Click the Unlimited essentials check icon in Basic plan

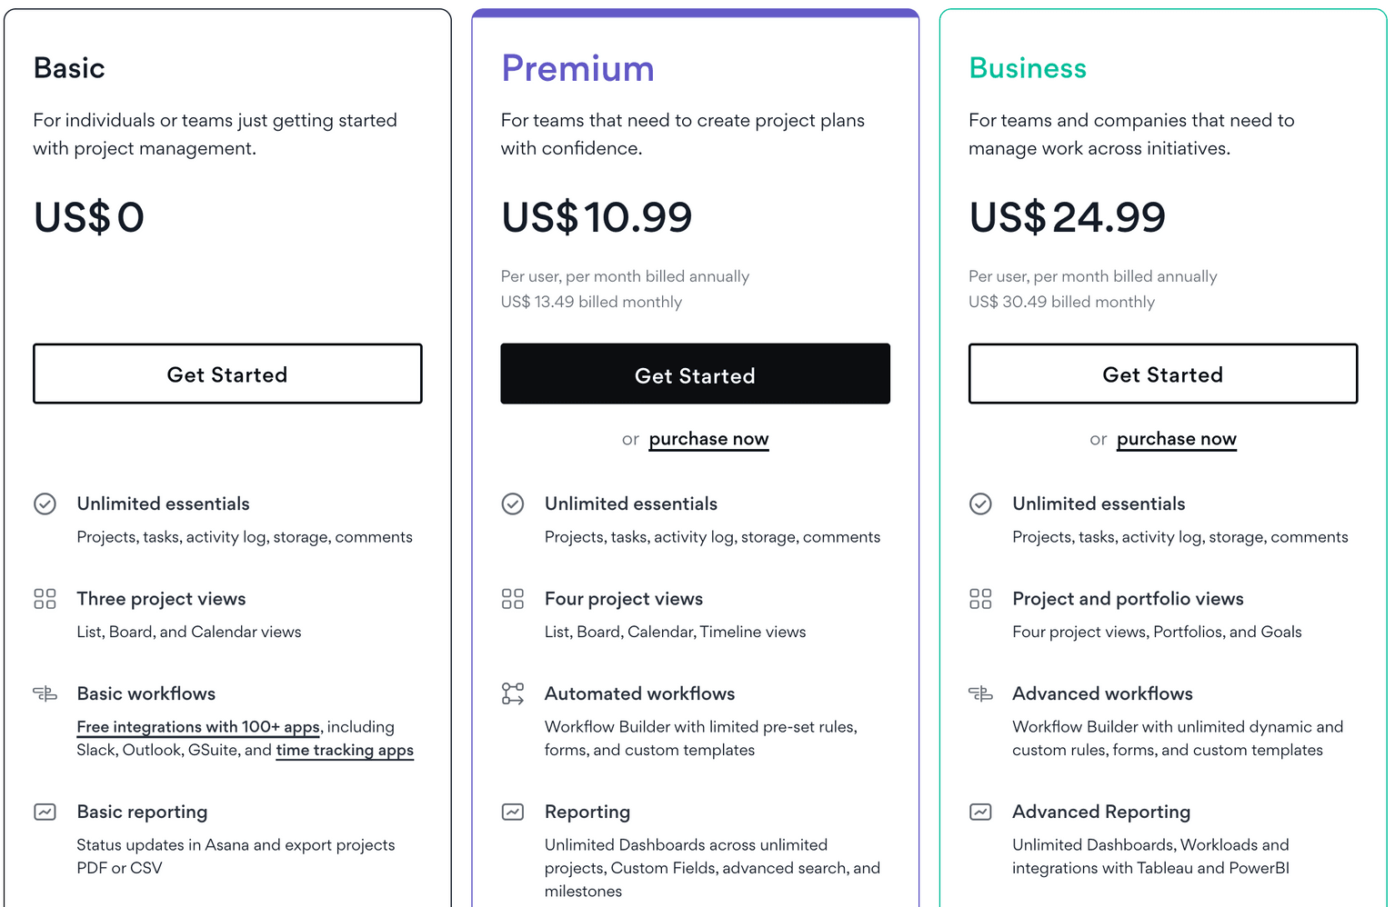pos(45,503)
